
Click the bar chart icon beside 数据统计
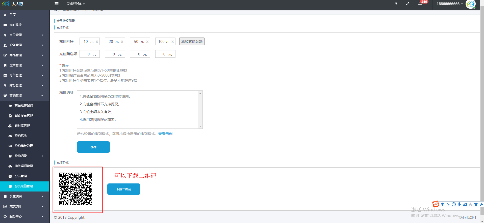(5, 206)
